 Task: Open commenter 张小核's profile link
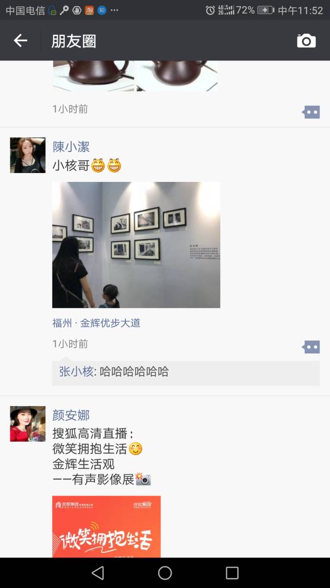[76, 372]
